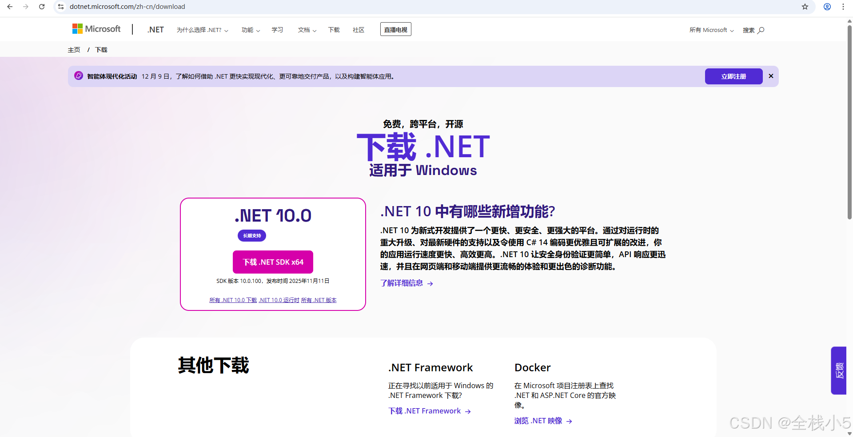The width and height of the screenshot is (853, 437).
Task: Click the page vertical scrollbar thumb
Action: tap(849, 122)
